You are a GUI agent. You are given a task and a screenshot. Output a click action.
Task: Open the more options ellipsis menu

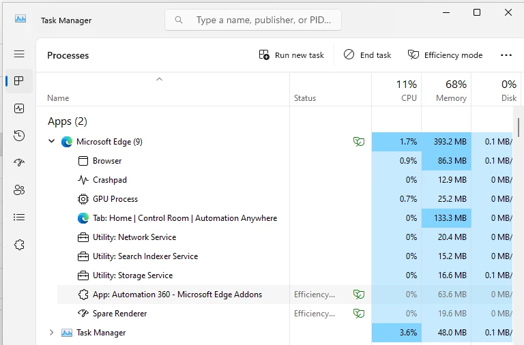(506, 55)
